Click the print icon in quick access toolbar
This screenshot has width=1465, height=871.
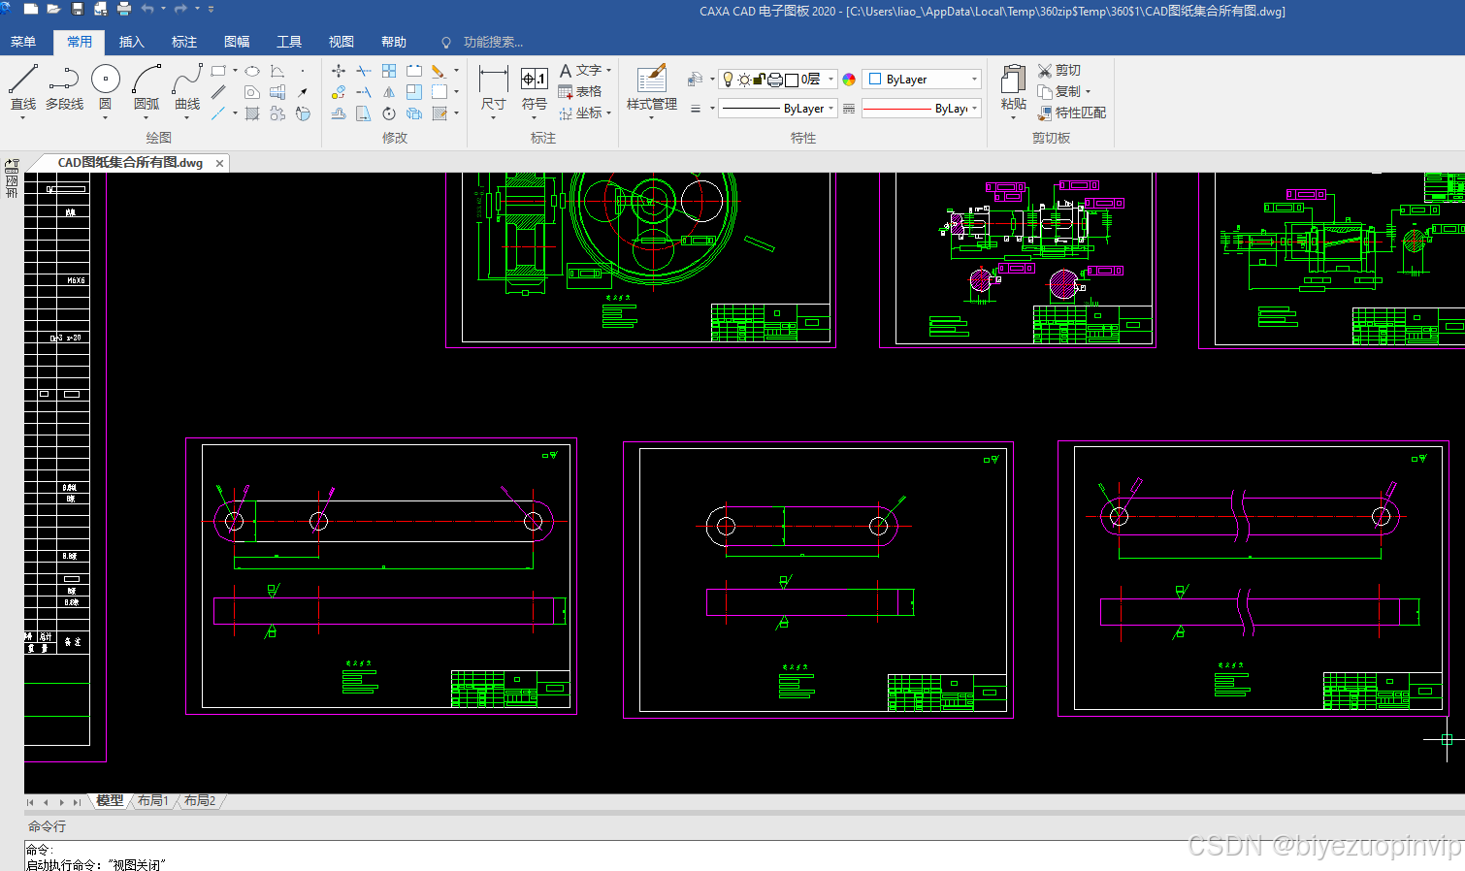click(x=124, y=9)
